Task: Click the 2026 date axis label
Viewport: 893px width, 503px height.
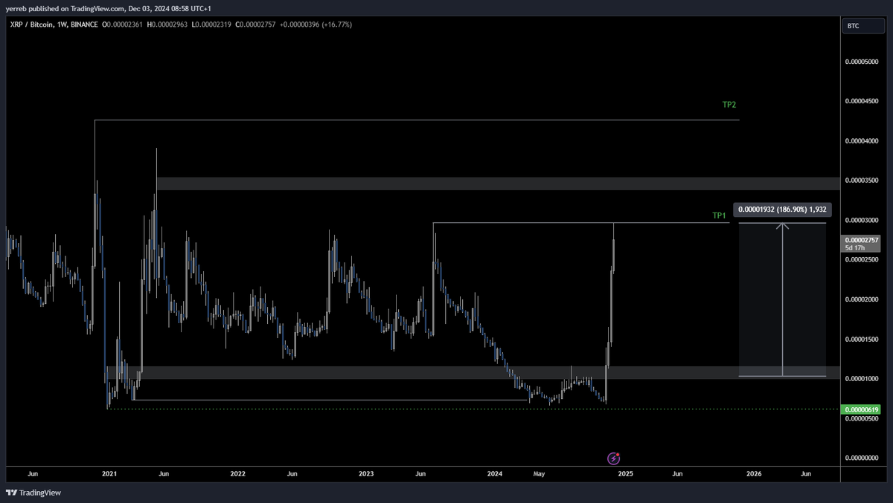Action: pos(754,473)
